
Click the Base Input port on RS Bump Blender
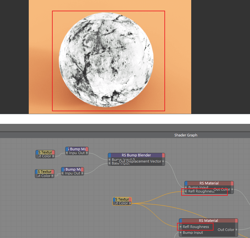(x=109, y=163)
